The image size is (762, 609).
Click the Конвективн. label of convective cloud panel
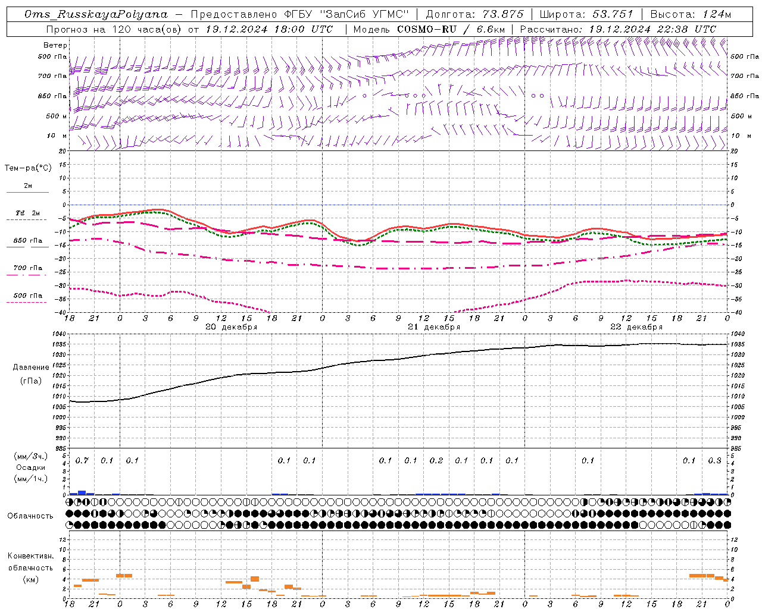tap(31, 555)
